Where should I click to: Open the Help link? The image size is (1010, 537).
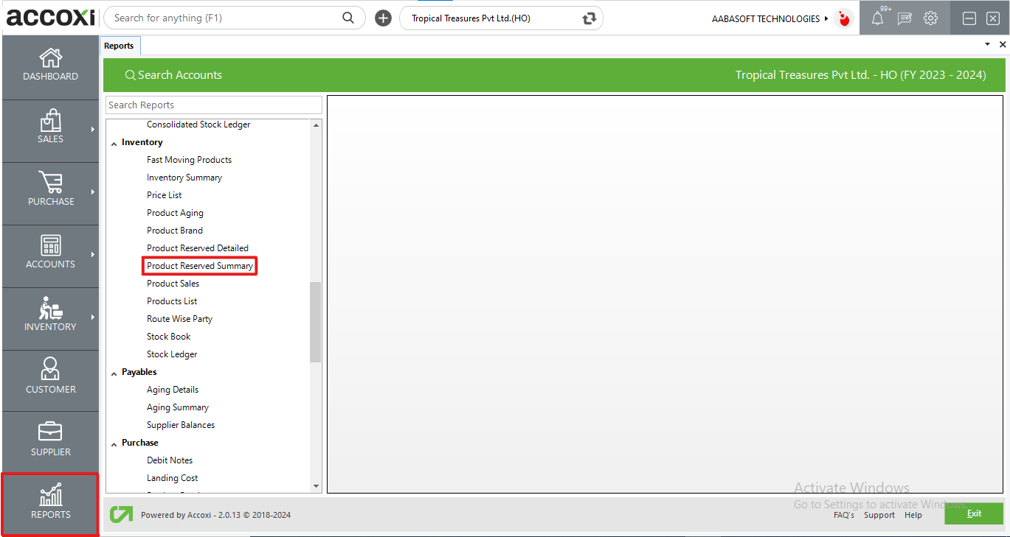click(913, 515)
